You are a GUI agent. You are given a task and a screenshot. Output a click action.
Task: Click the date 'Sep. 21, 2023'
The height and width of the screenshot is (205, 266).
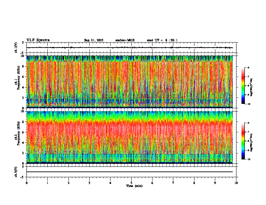(94, 40)
